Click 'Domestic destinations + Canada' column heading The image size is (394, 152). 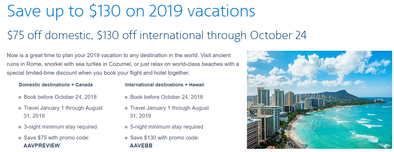pos(56,85)
